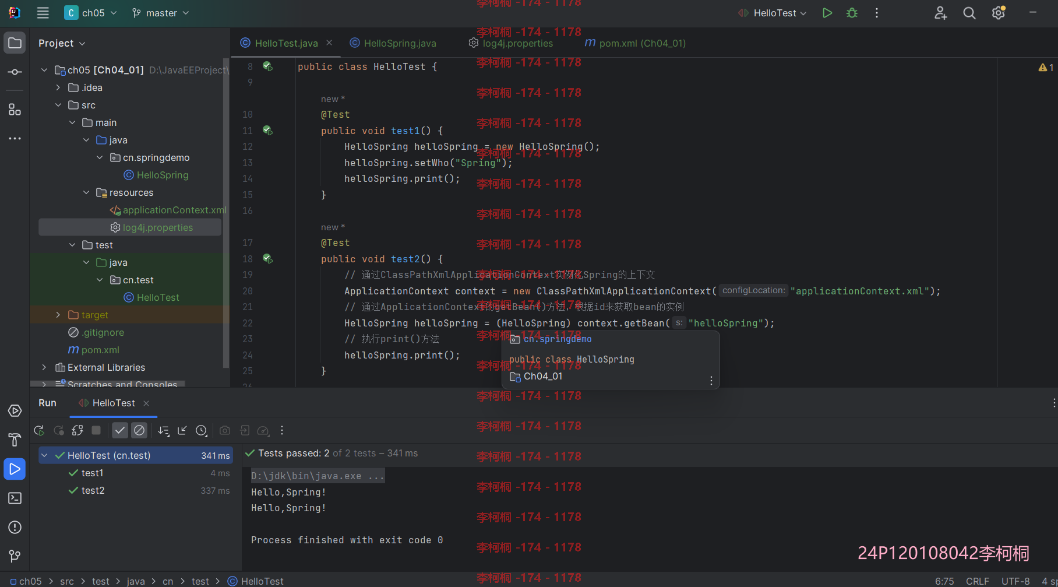Screen dimensions: 1058x587
Task: Open more run actions in title bar
Action: tap(877, 13)
